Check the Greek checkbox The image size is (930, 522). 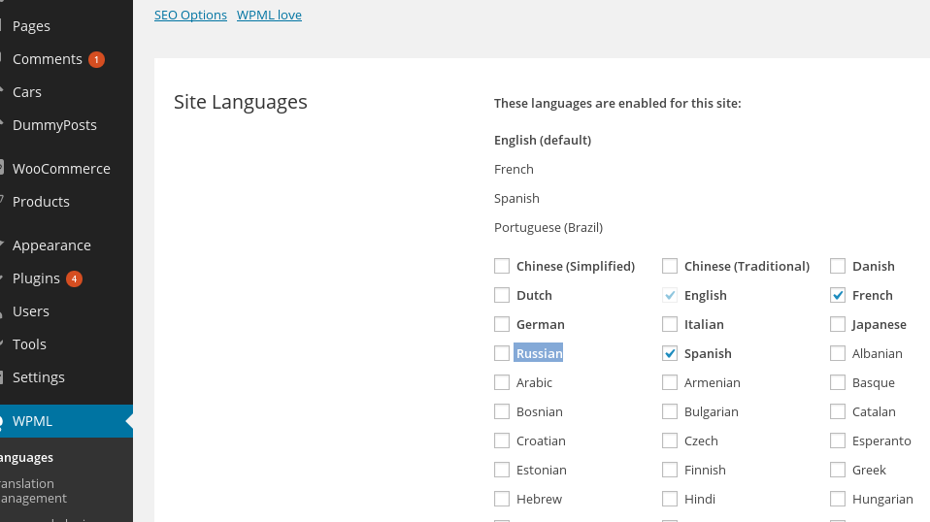pos(838,470)
